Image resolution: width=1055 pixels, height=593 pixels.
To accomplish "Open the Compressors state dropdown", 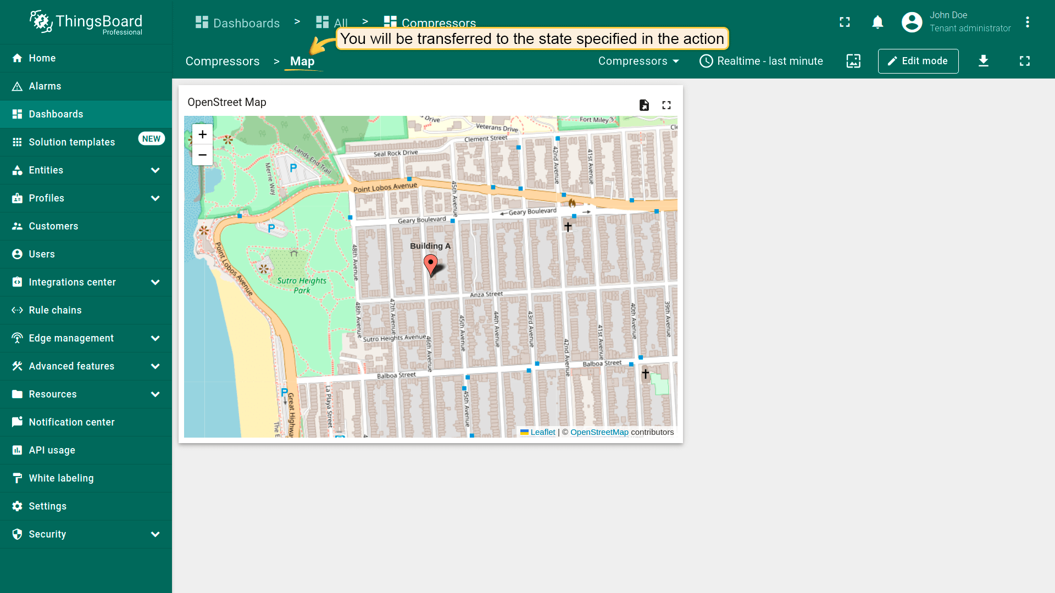I will 638,61.
